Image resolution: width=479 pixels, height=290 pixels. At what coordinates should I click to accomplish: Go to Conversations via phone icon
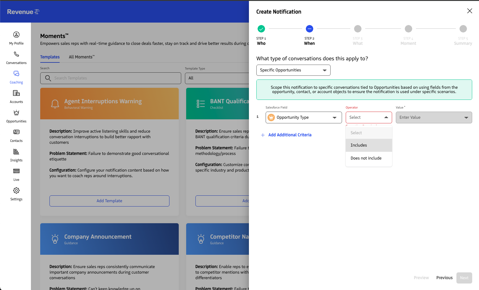[x=16, y=54]
